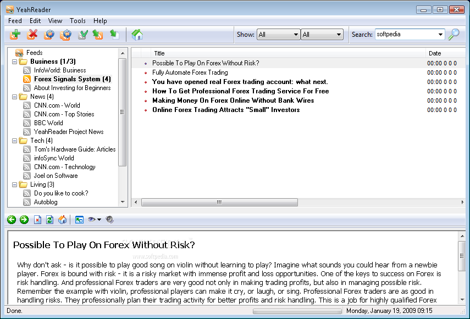Viewport: 470px width, 319px height.
Task: Click the feed icon with green arrow
Action: click(x=98, y=35)
